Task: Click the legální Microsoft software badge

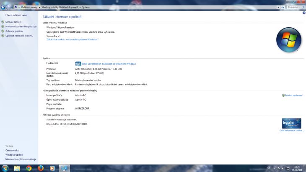Action: (292, 123)
